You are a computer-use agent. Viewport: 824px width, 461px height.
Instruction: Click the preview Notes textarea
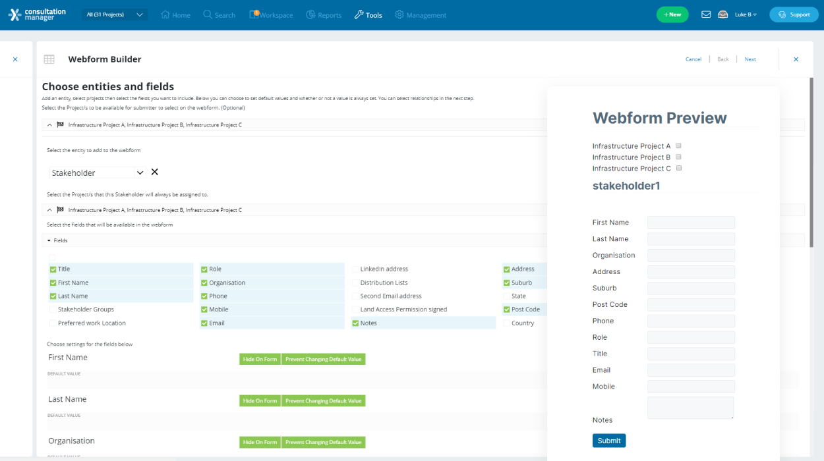pos(691,408)
